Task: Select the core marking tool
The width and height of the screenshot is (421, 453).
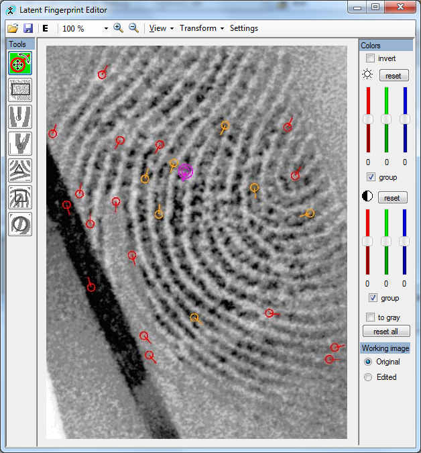Action: [x=20, y=197]
